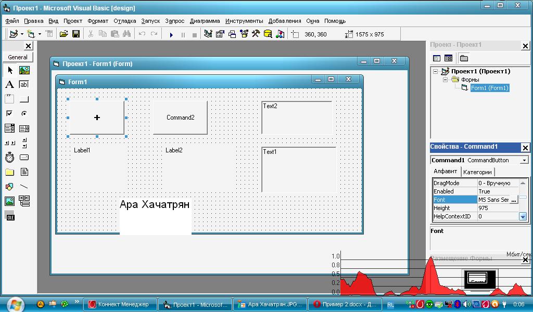
Task: Save the project with floppy icon
Action: tap(76, 34)
